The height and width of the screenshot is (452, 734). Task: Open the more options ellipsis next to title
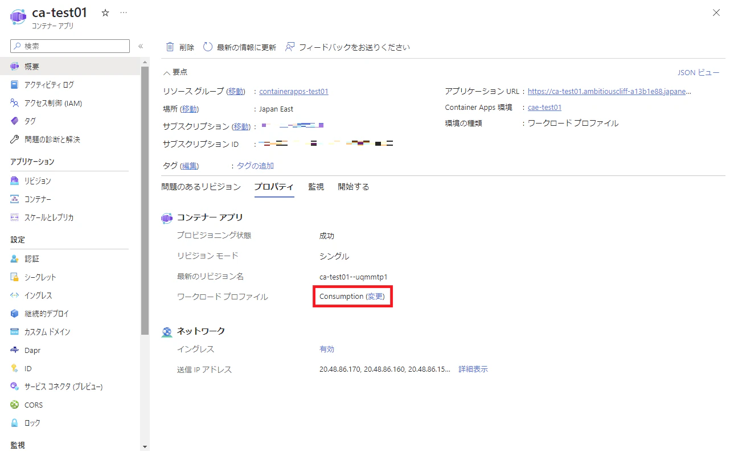(124, 13)
